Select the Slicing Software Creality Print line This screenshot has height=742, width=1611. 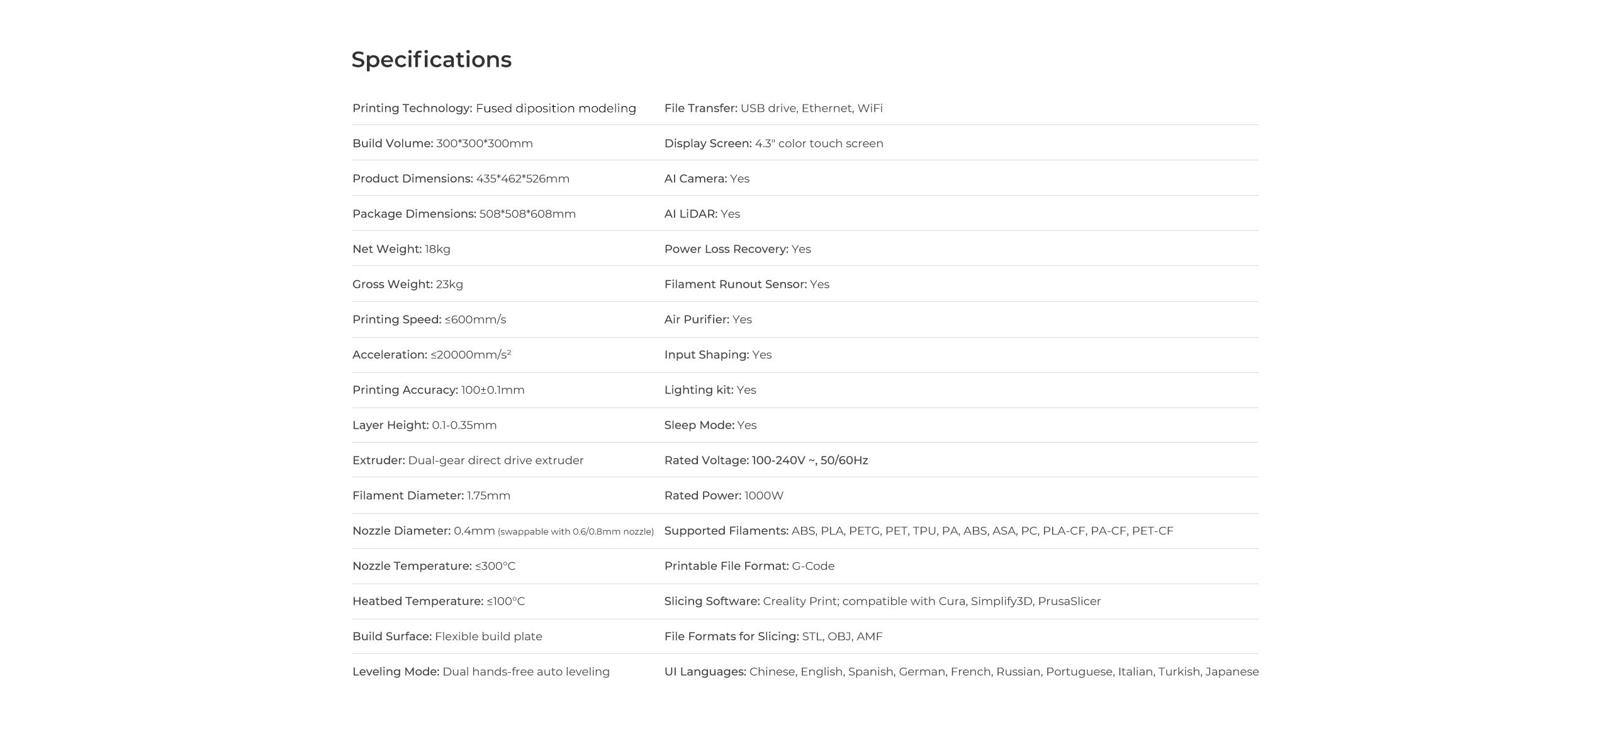click(x=882, y=601)
